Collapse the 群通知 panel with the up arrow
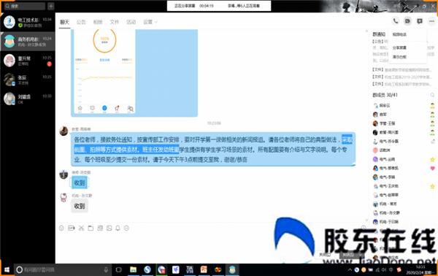438x276 pixels. click(366, 31)
